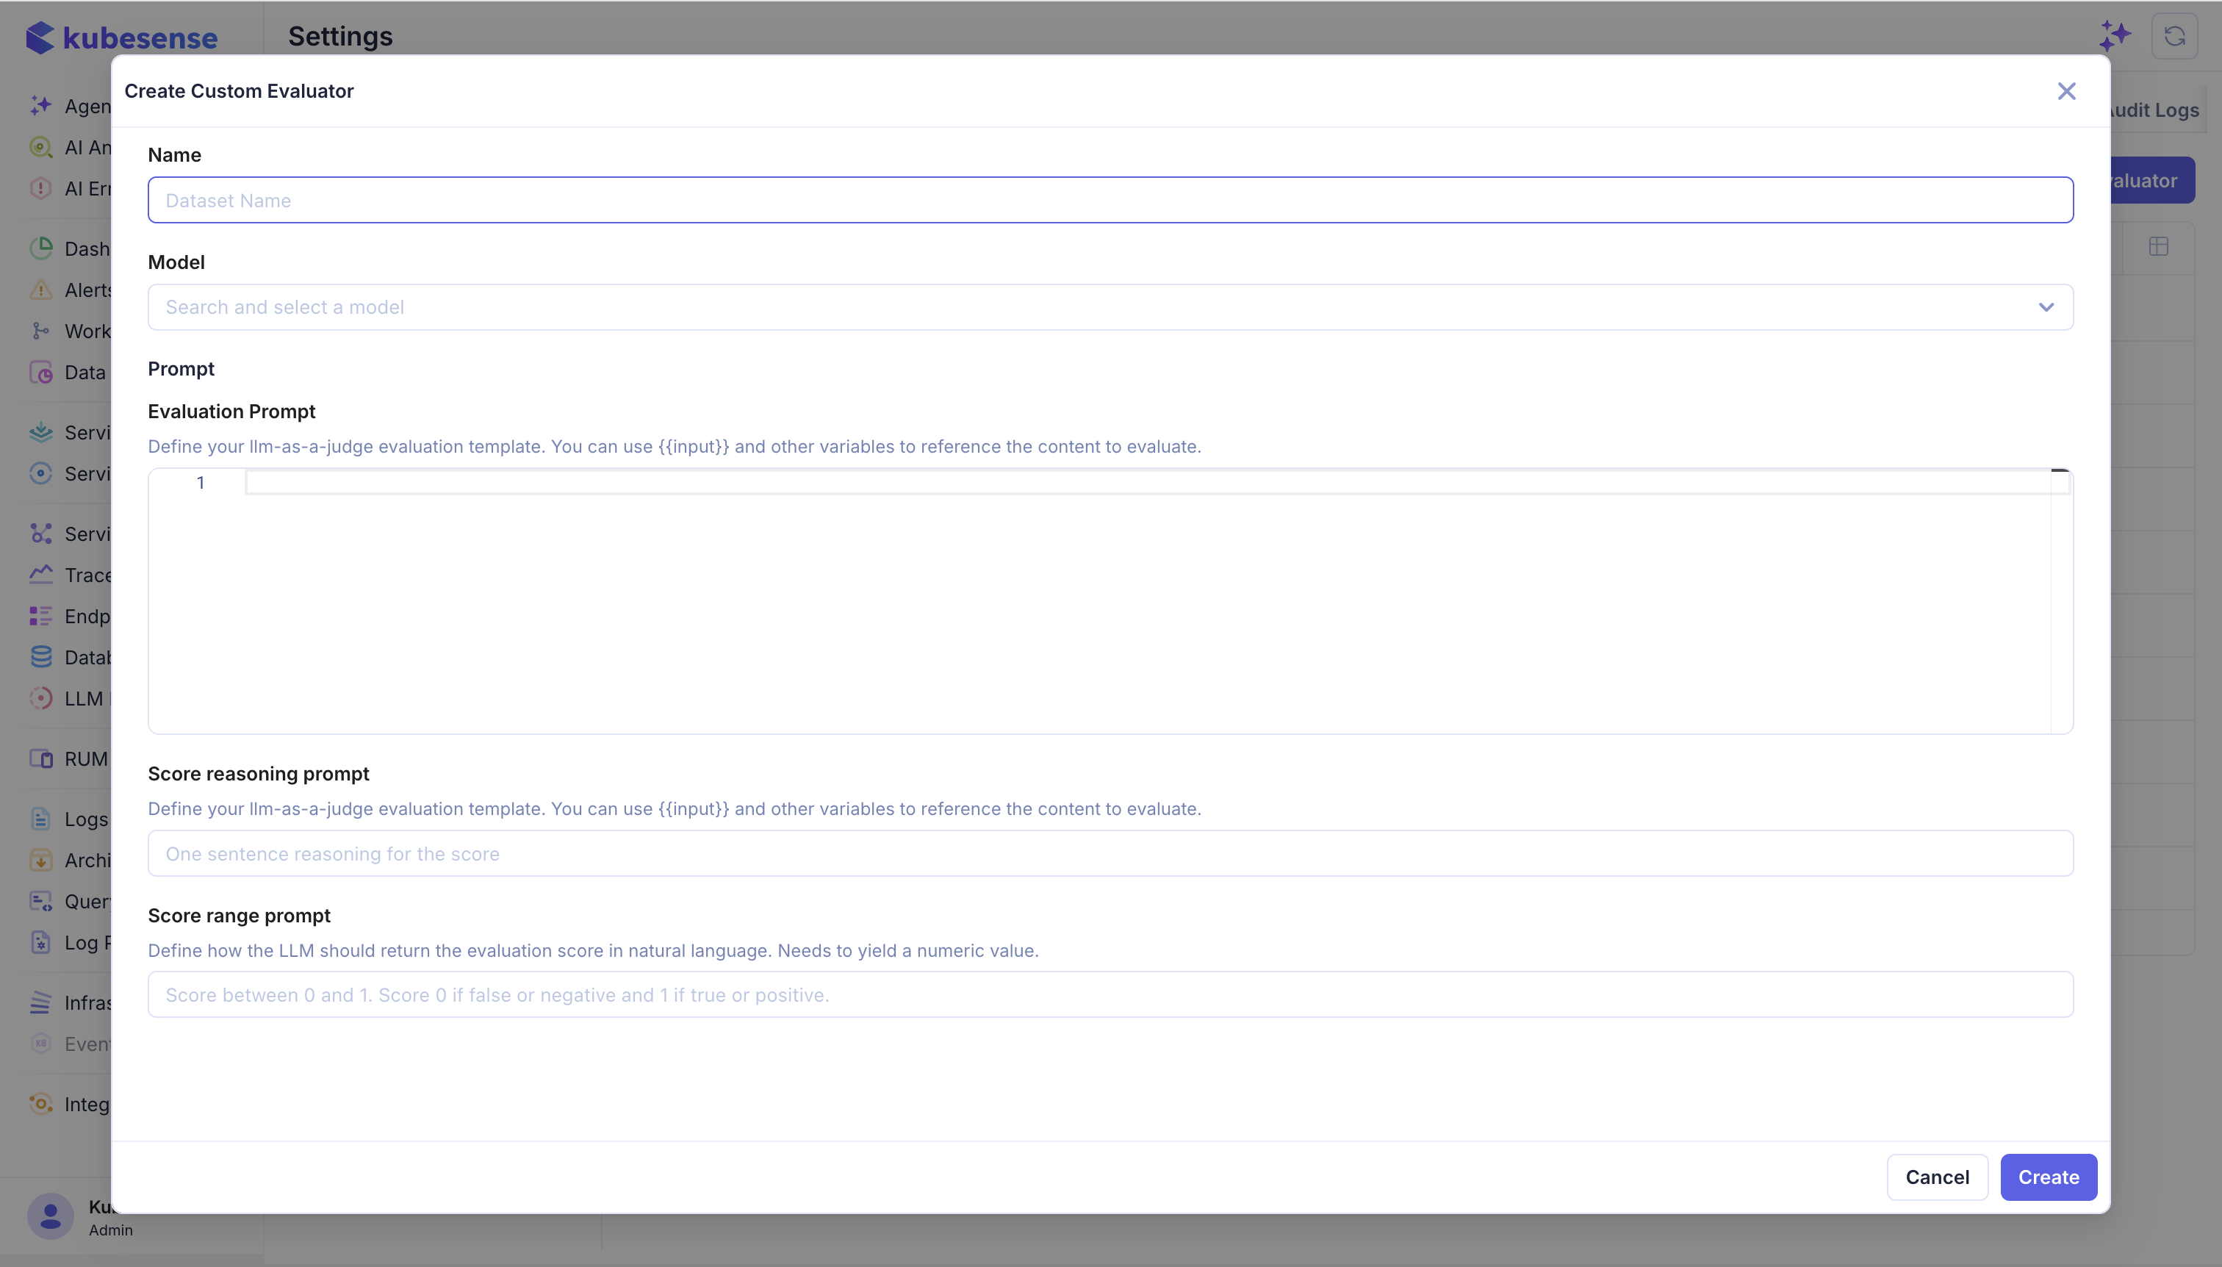Select the Agents sidebar sparkle icon
This screenshot has height=1267, width=2222.
pos(40,106)
